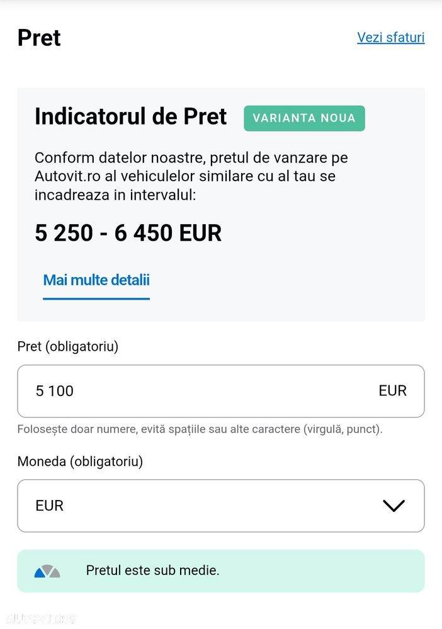Click the 'Moneda (obligatoriu)' field label
Screen dimensions: 442x629
(x=80, y=462)
